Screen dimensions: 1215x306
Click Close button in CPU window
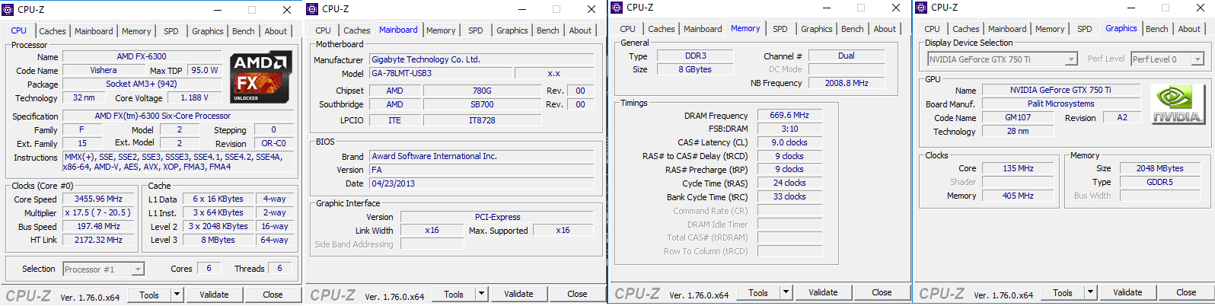click(273, 295)
